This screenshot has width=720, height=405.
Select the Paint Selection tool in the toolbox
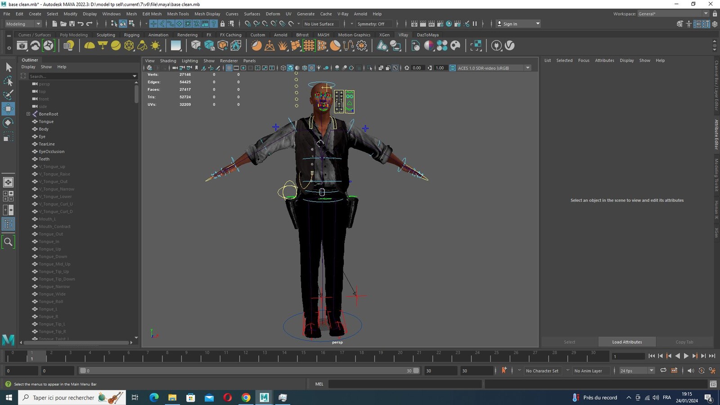[9, 94]
